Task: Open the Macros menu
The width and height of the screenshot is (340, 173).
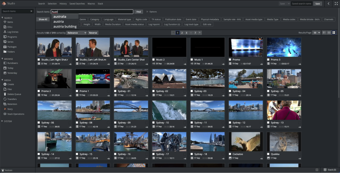Action: [x=91, y=4]
